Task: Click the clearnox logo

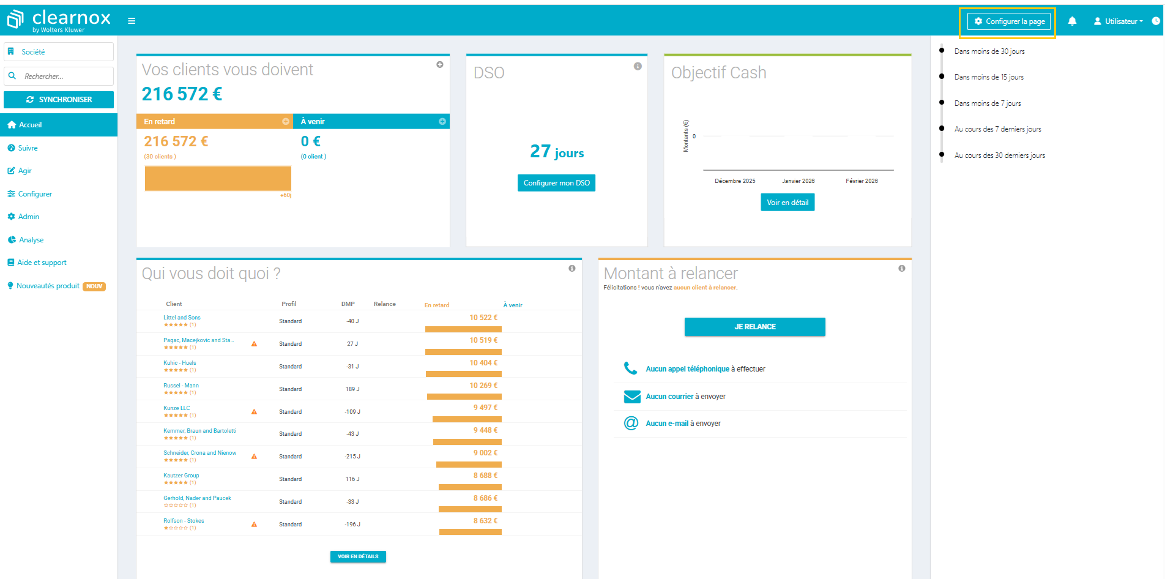Action: [59, 20]
